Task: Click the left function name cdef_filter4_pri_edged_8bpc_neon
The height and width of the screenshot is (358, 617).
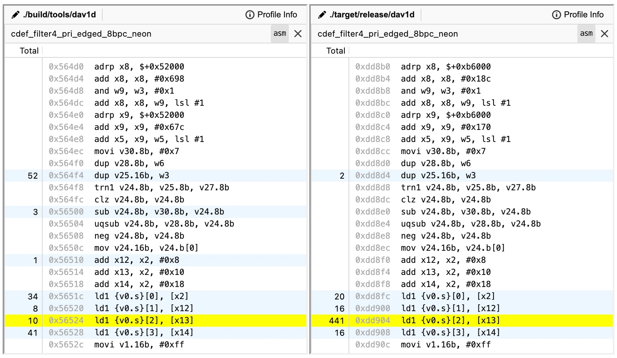Action: [80, 33]
